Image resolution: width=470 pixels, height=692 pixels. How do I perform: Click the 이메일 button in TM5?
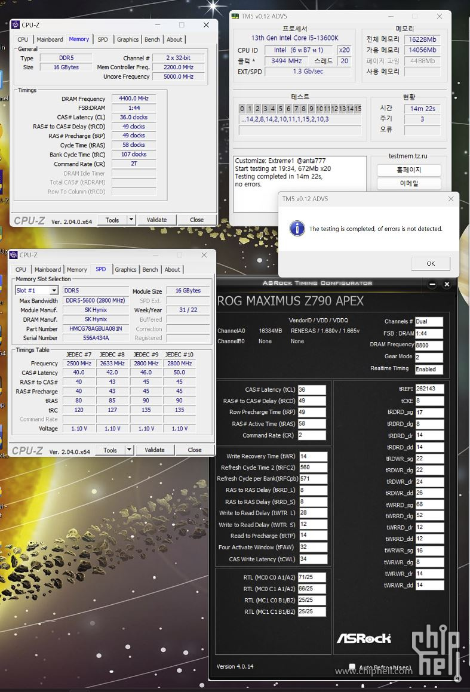409,183
